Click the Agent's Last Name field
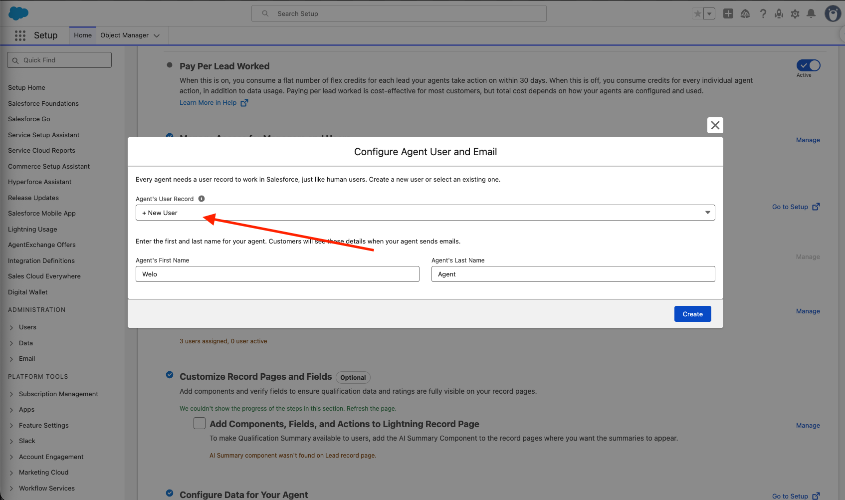This screenshot has height=500, width=845. pos(573,274)
